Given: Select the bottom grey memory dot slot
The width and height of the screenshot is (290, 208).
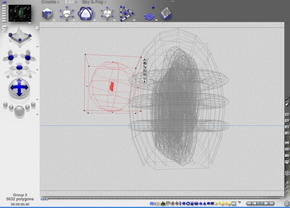Looking at the screenshot, I should pyautogui.click(x=4, y=21).
